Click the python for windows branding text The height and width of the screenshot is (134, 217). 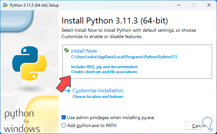(x=22, y=121)
